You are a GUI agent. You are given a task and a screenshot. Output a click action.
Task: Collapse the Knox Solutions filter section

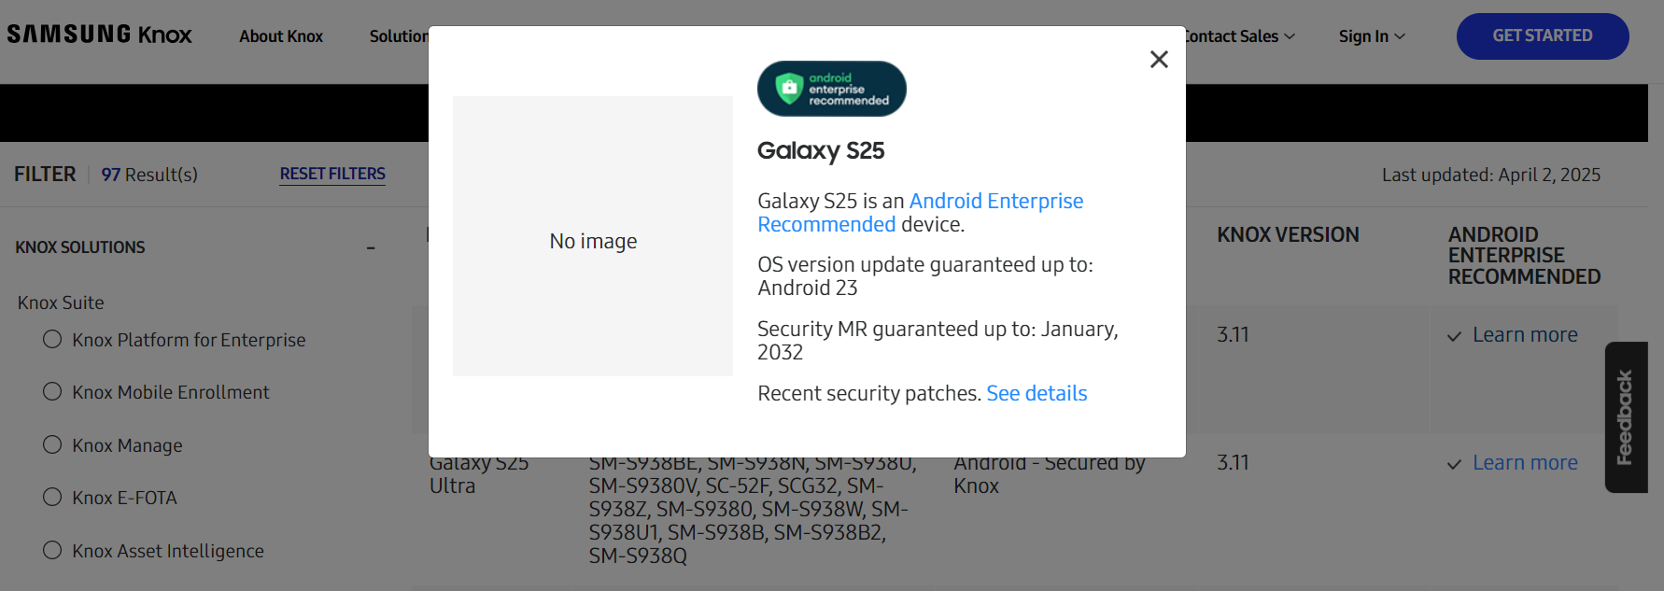coord(371,247)
